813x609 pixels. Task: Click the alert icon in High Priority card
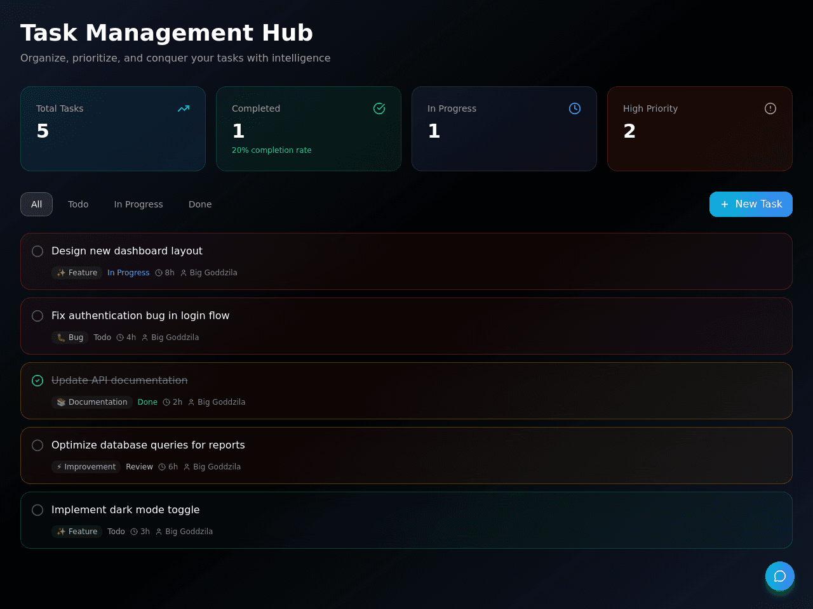coord(770,108)
